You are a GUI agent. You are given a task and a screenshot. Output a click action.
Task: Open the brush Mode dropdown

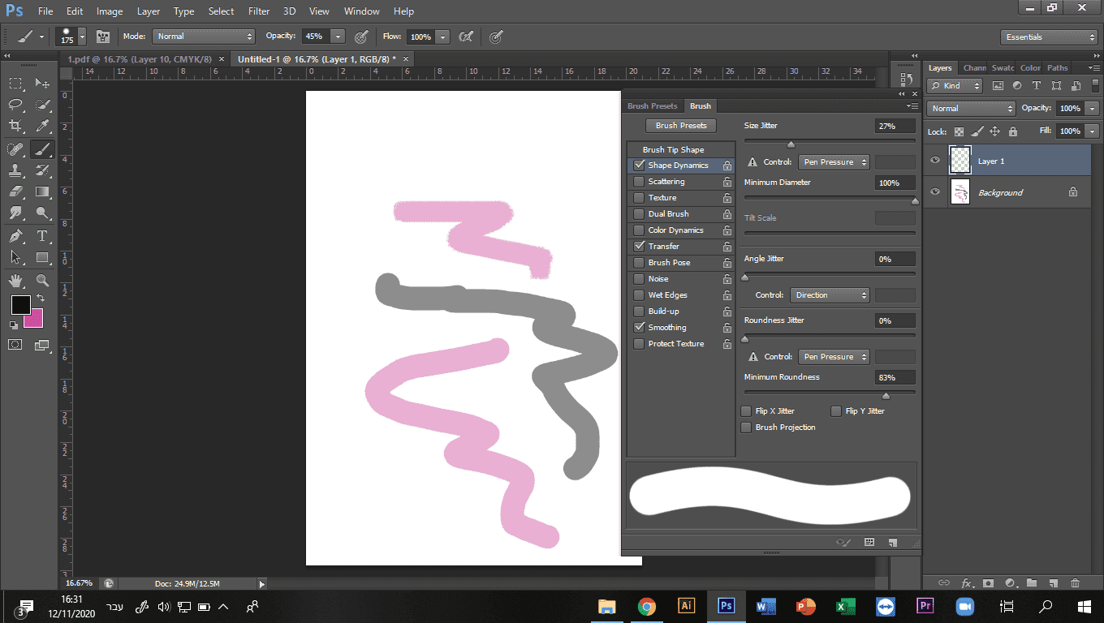tap(205, 37)
